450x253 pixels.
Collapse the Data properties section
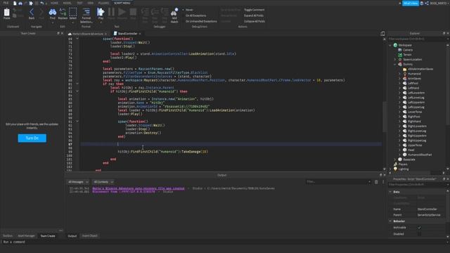click(390, 192)
